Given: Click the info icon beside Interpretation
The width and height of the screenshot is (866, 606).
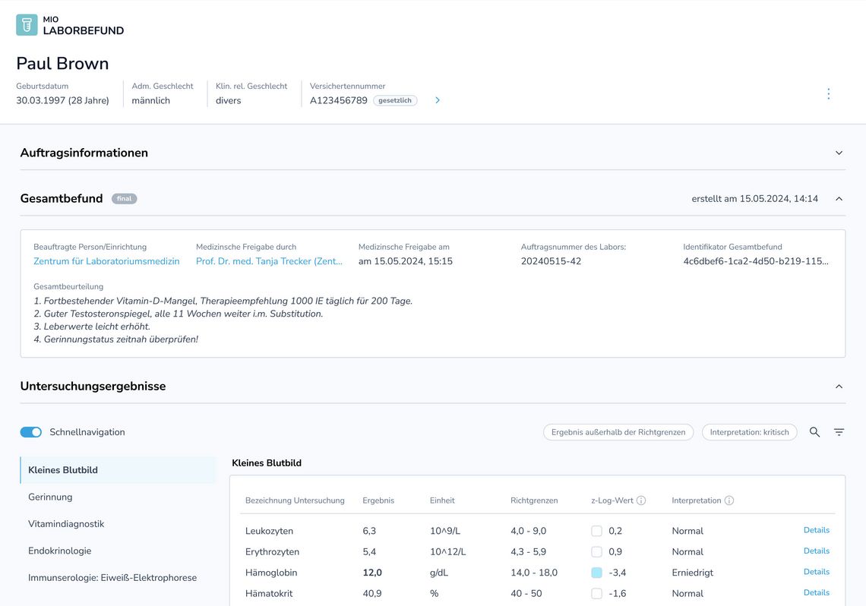Looking at the screenshot, I should pos(729,500).
